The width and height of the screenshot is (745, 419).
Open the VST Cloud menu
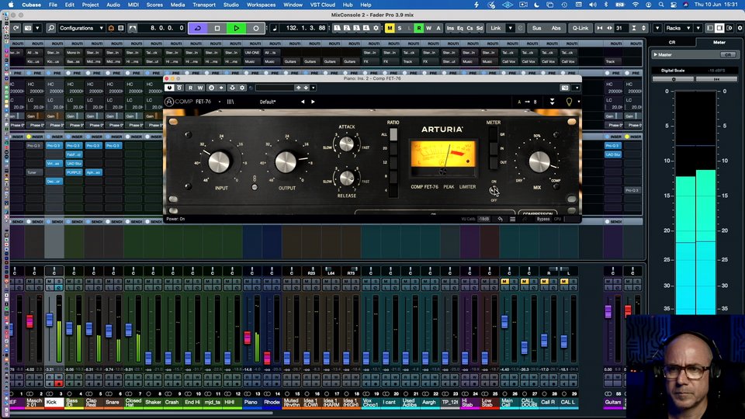[323, 5]
